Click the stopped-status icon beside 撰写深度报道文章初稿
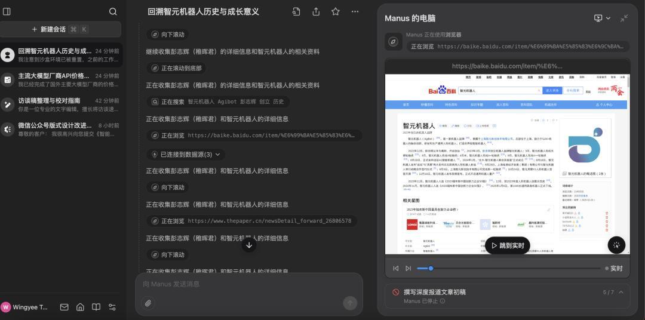Viewport: 645px width, 320px height. [x=396, y=292]
